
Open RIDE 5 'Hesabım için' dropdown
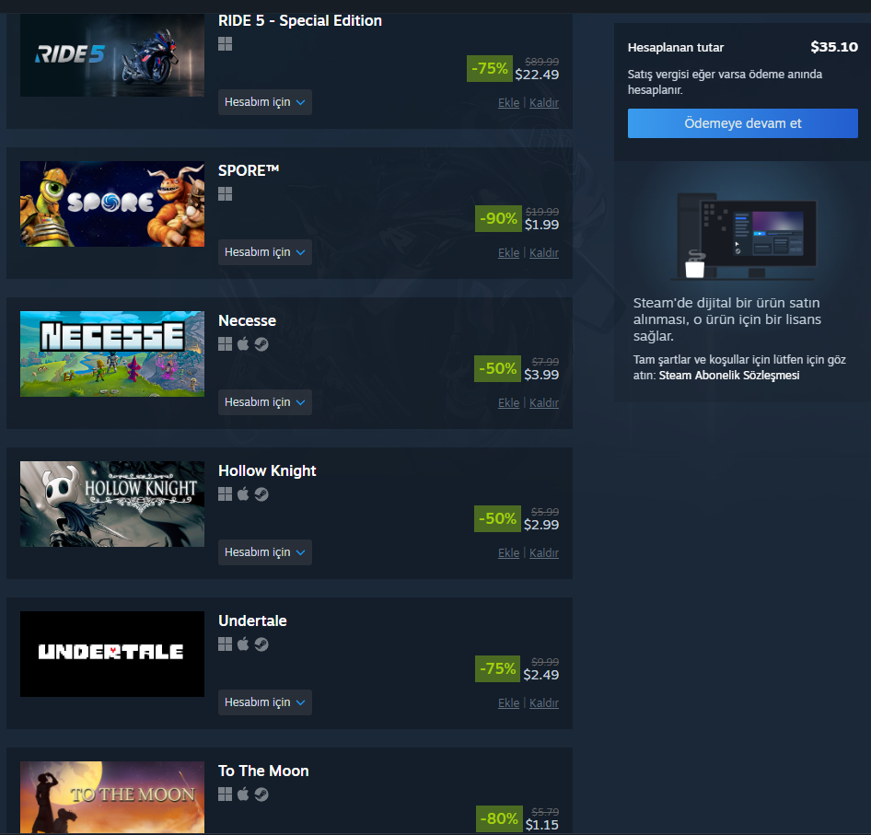pos(265,102)
